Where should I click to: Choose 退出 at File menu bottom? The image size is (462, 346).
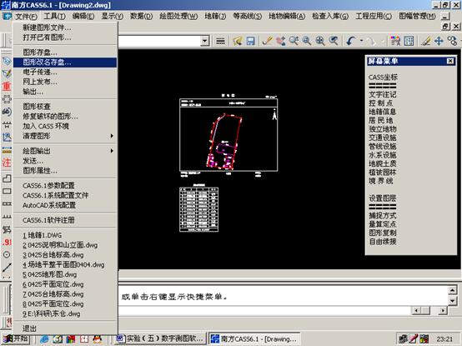[65, 328]
